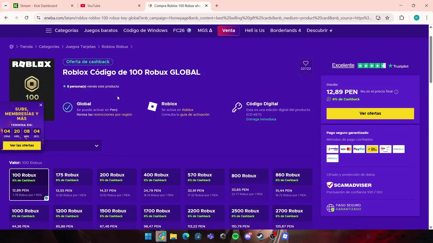Click the PagoEfectivo payment icon
Image resolution: width=433 pixels, height=243 pixels.
[x=372, y=149]
